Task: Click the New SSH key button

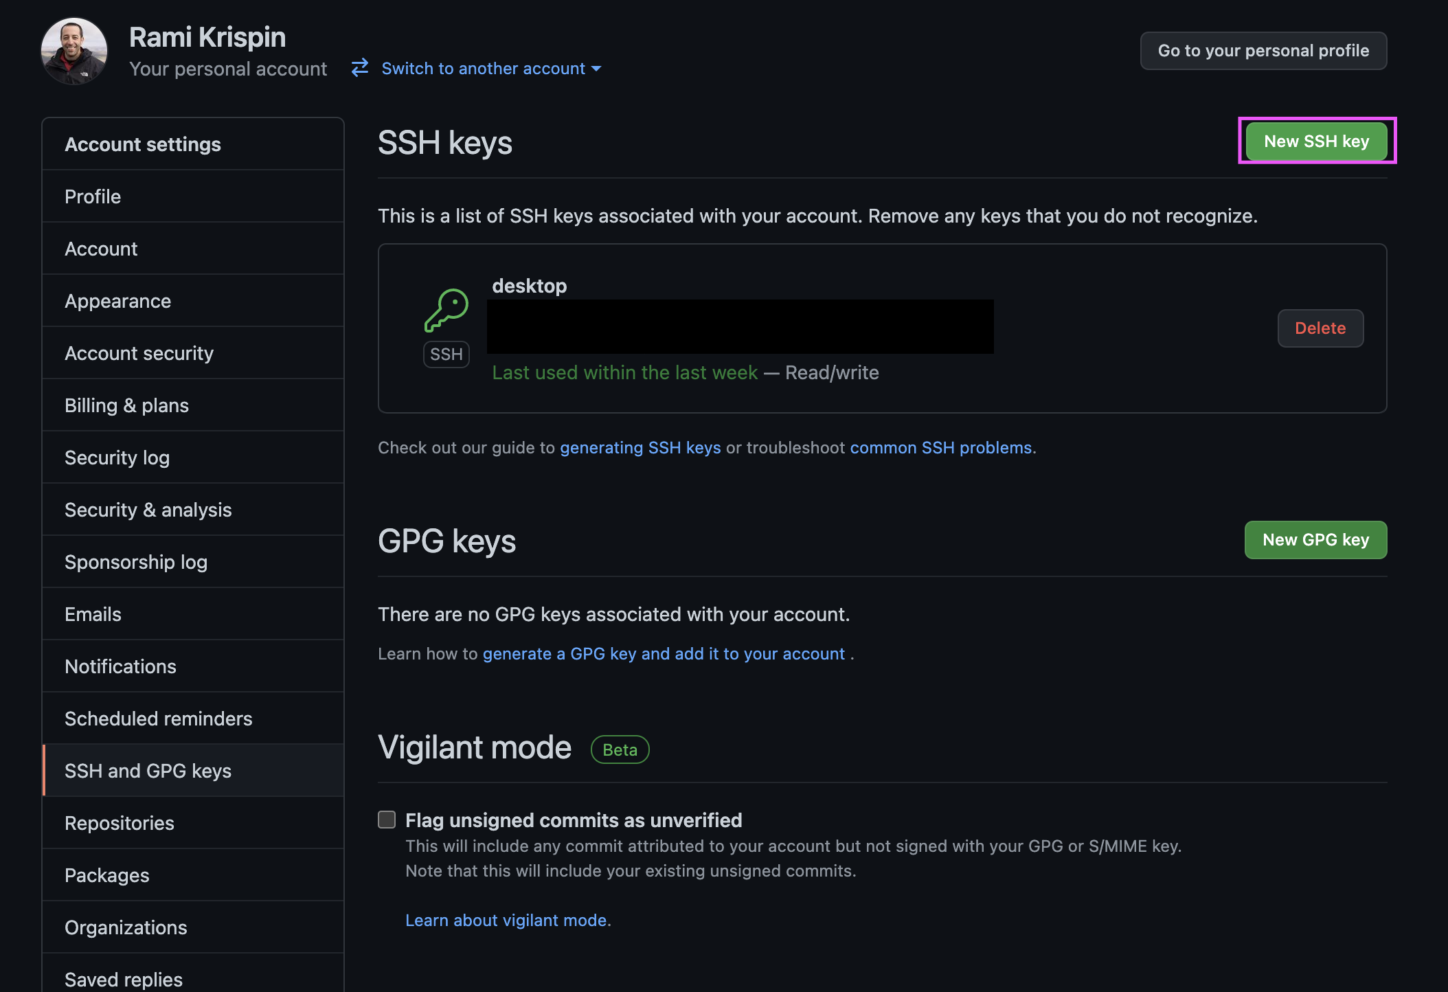Action: point(1315,141)
